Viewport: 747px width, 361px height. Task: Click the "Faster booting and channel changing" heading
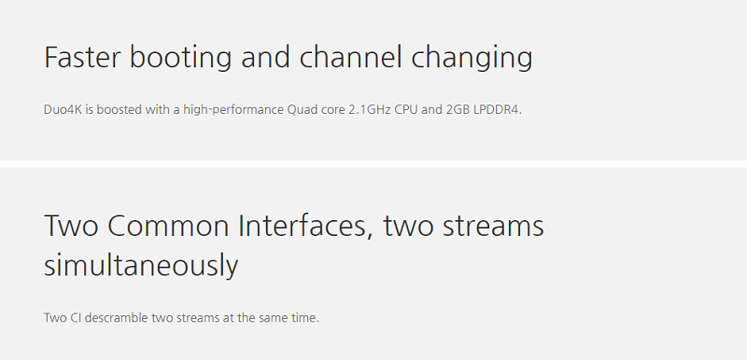[289, 59]
